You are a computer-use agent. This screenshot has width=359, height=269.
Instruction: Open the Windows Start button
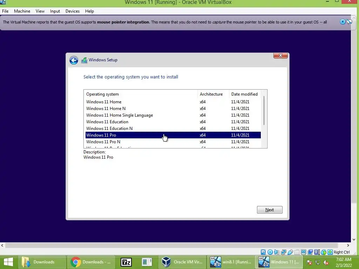[x=8, y=262]
